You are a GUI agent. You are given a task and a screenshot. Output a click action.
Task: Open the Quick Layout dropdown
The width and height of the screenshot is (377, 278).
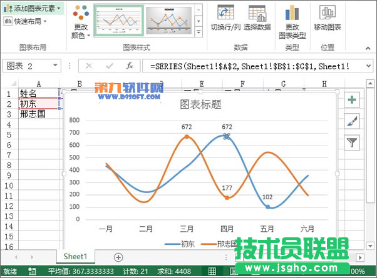[x=25, y=21]
